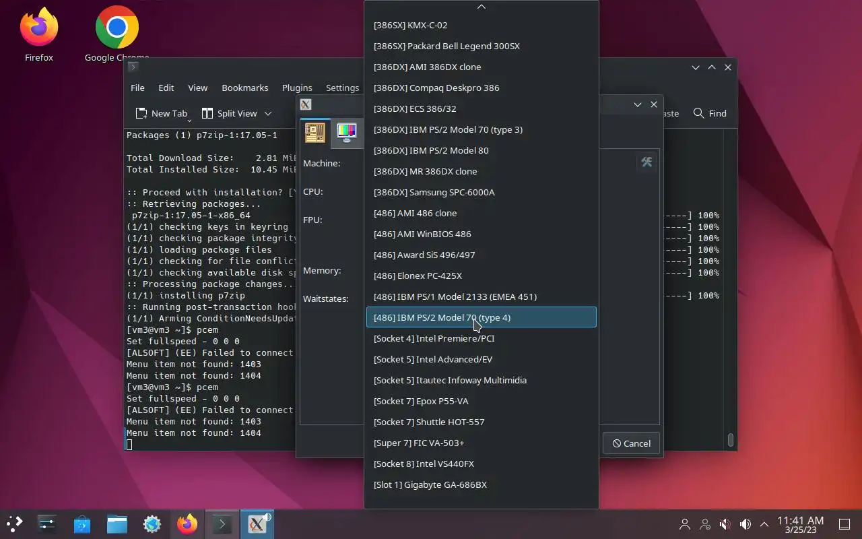Select [Socket 7] Epox P55-VA
Screen dimensions: 862x539
[481, 401]
